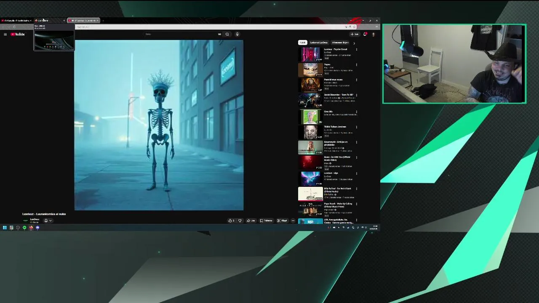Dislike the video with thumbs down
Viewport: 539px width, 303px height.
click(240, 221)
